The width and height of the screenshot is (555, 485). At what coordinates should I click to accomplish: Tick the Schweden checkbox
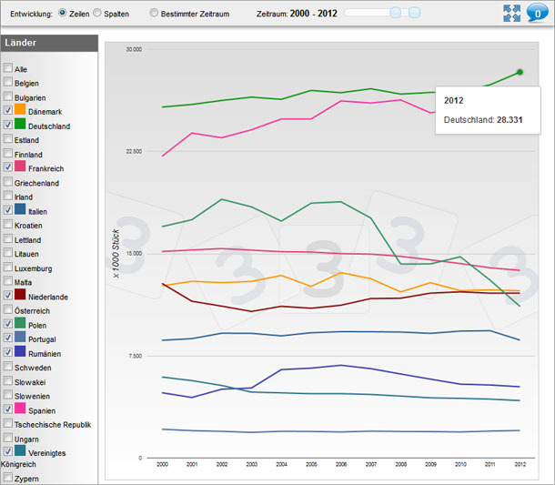point(8,368)
